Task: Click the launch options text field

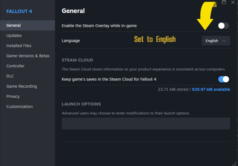Action: [x=146, y=123]
